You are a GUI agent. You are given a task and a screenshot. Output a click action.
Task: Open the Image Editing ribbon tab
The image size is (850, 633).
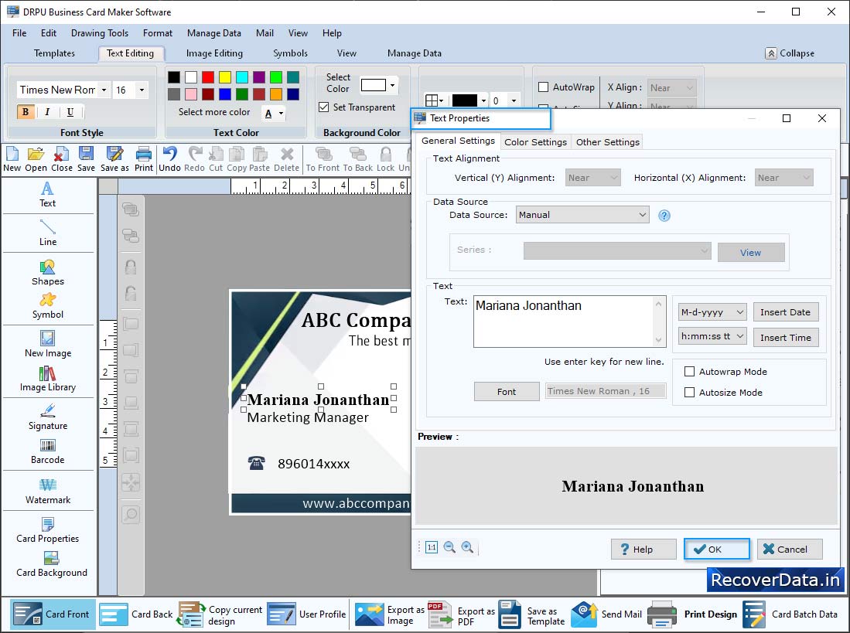point(215,53)
